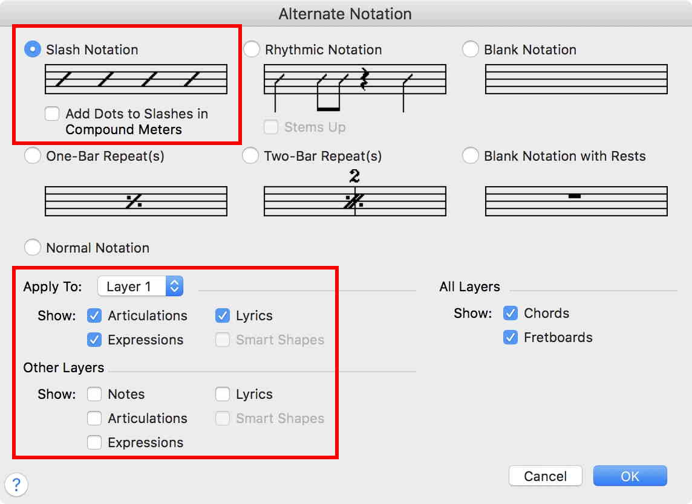Select the Normal Notation radio button
This screenshot has width=692, height=504.
point(33,247)
